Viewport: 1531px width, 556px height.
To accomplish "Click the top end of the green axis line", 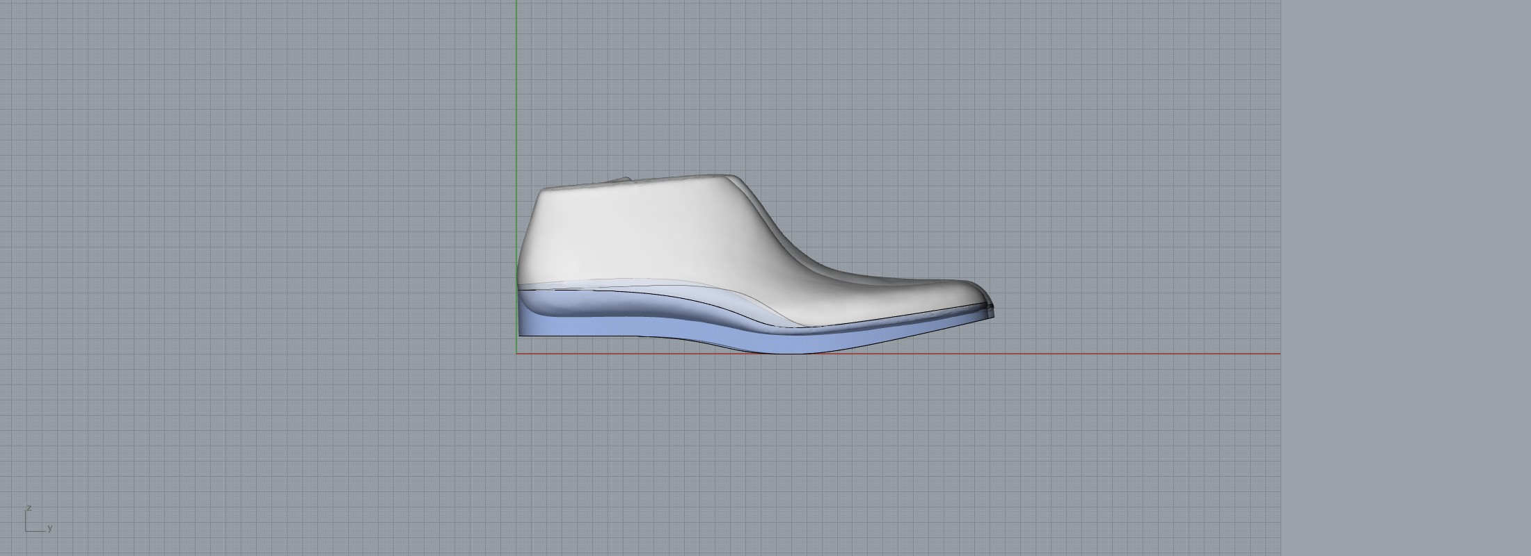I will coord(516,3).
